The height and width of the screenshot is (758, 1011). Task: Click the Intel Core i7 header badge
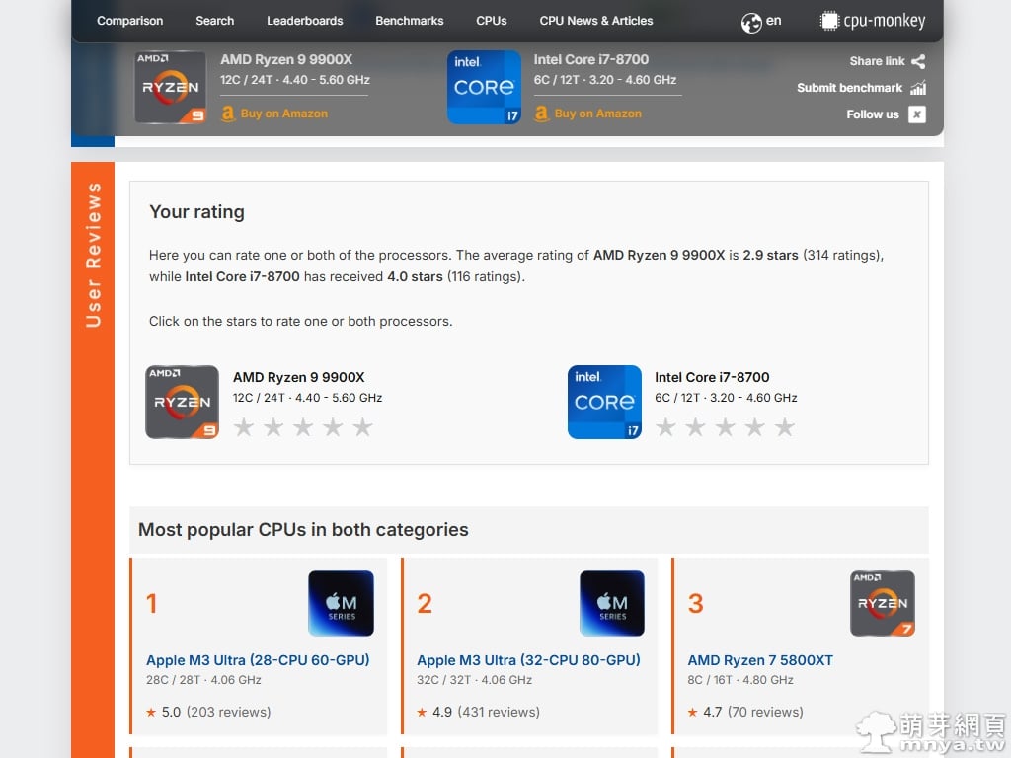(484, 88)
